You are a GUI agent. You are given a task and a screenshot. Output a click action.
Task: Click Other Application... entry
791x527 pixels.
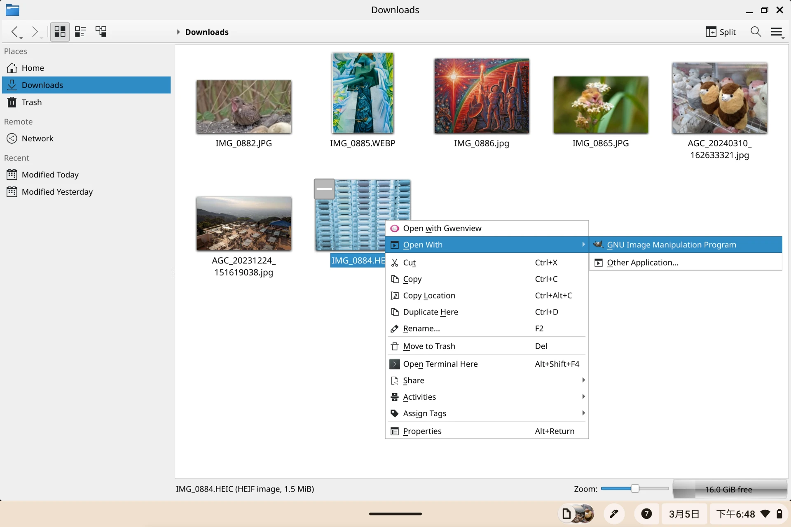click(642, 263)
